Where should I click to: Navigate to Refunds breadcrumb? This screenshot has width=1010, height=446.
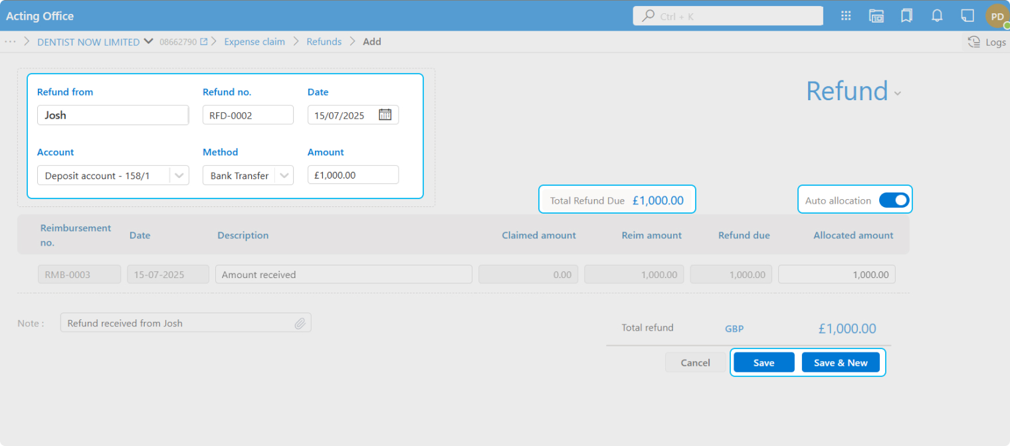pos(324,42)
